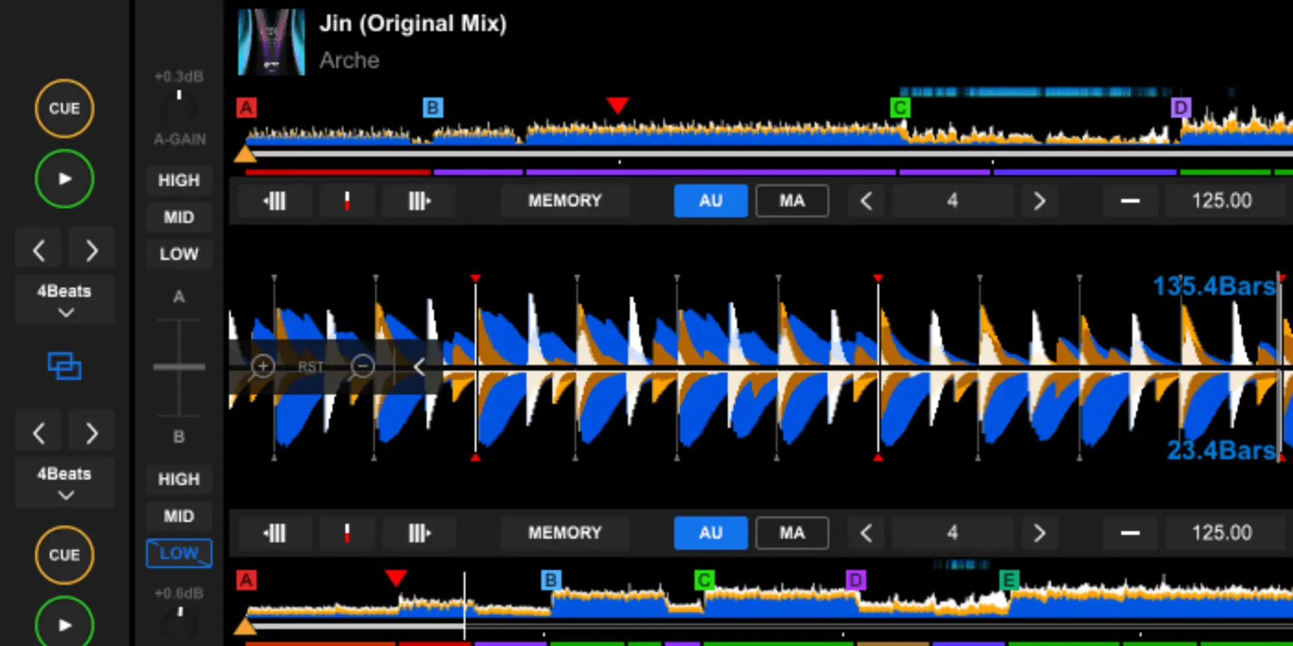Shift top deck beatgrid left icon

coord(275,201)
